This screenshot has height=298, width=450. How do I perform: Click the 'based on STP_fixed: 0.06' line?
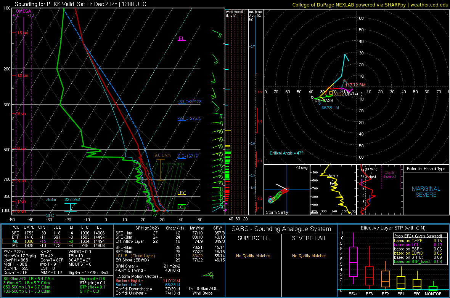[x=418, y=261]
